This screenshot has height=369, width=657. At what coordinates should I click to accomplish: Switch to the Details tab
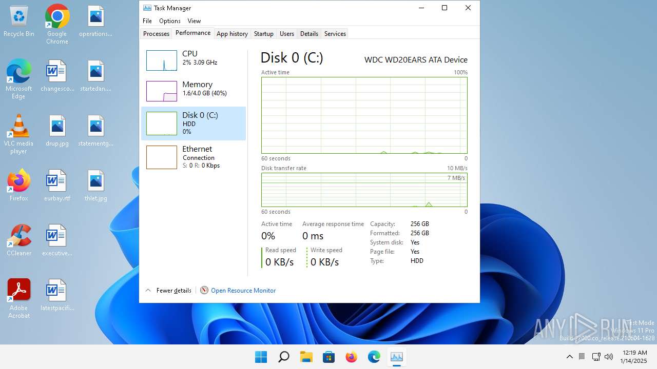tap(309, 34)
